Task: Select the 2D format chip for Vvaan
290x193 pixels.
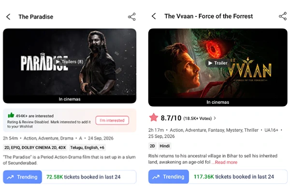Action: click(152, 146)
